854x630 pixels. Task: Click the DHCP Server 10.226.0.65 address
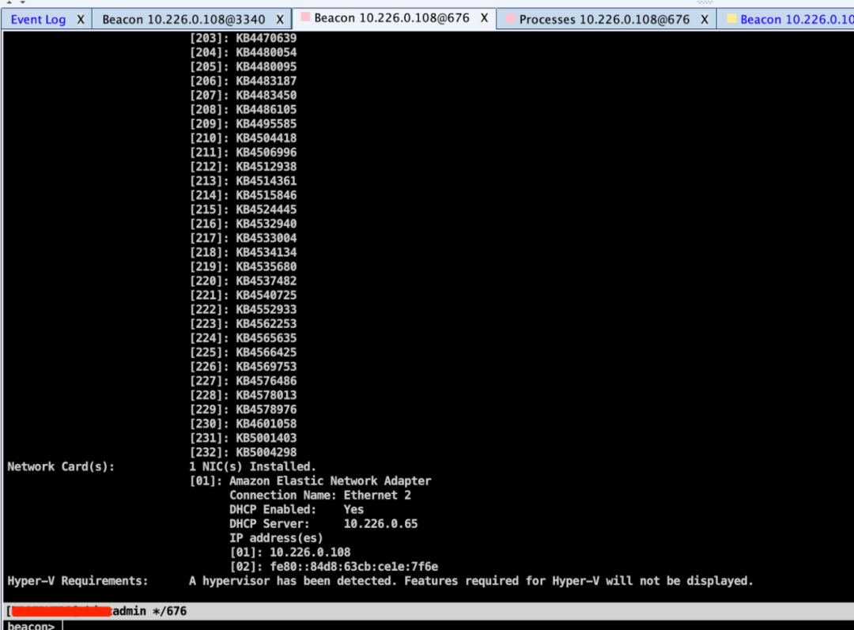(x=380, y=523)
